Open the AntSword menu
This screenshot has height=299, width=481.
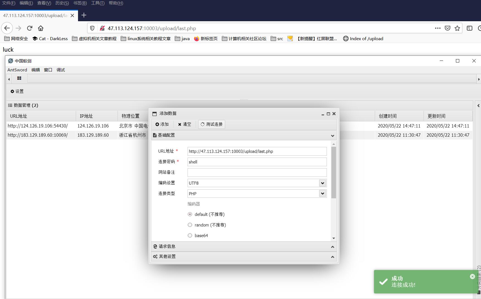[17, 70]
